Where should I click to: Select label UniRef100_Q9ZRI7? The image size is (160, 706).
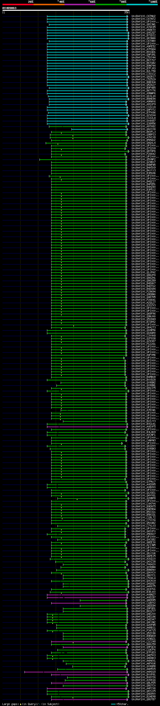[x=143, y=77]
